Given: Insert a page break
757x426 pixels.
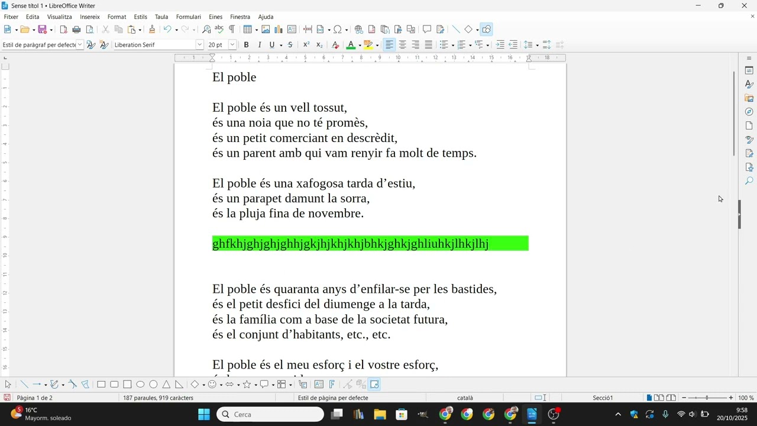Looking at the screenshot, I should pyautogui.click(x=308, y=29).
